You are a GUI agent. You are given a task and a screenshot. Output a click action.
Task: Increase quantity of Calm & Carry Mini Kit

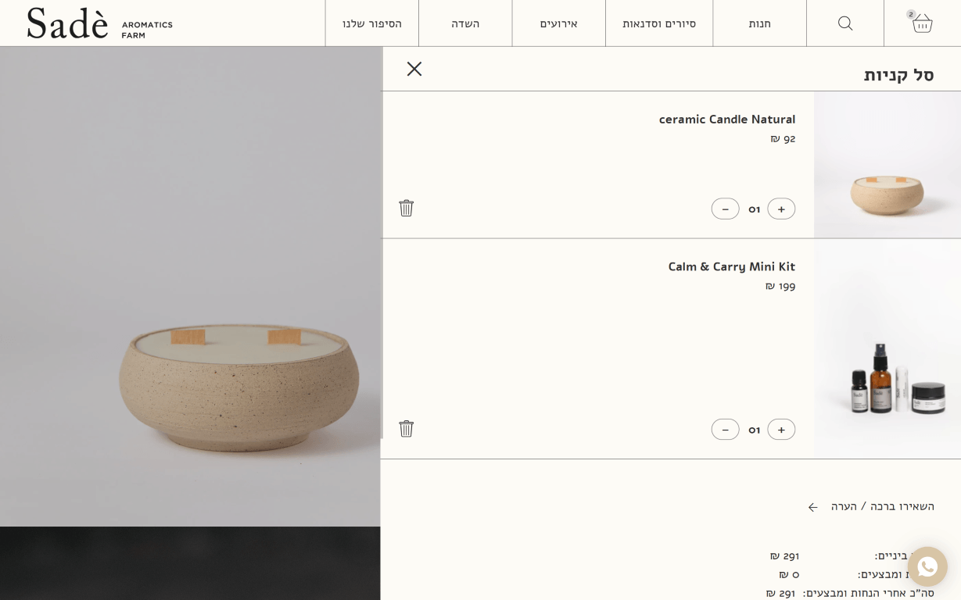coord(781,429)
